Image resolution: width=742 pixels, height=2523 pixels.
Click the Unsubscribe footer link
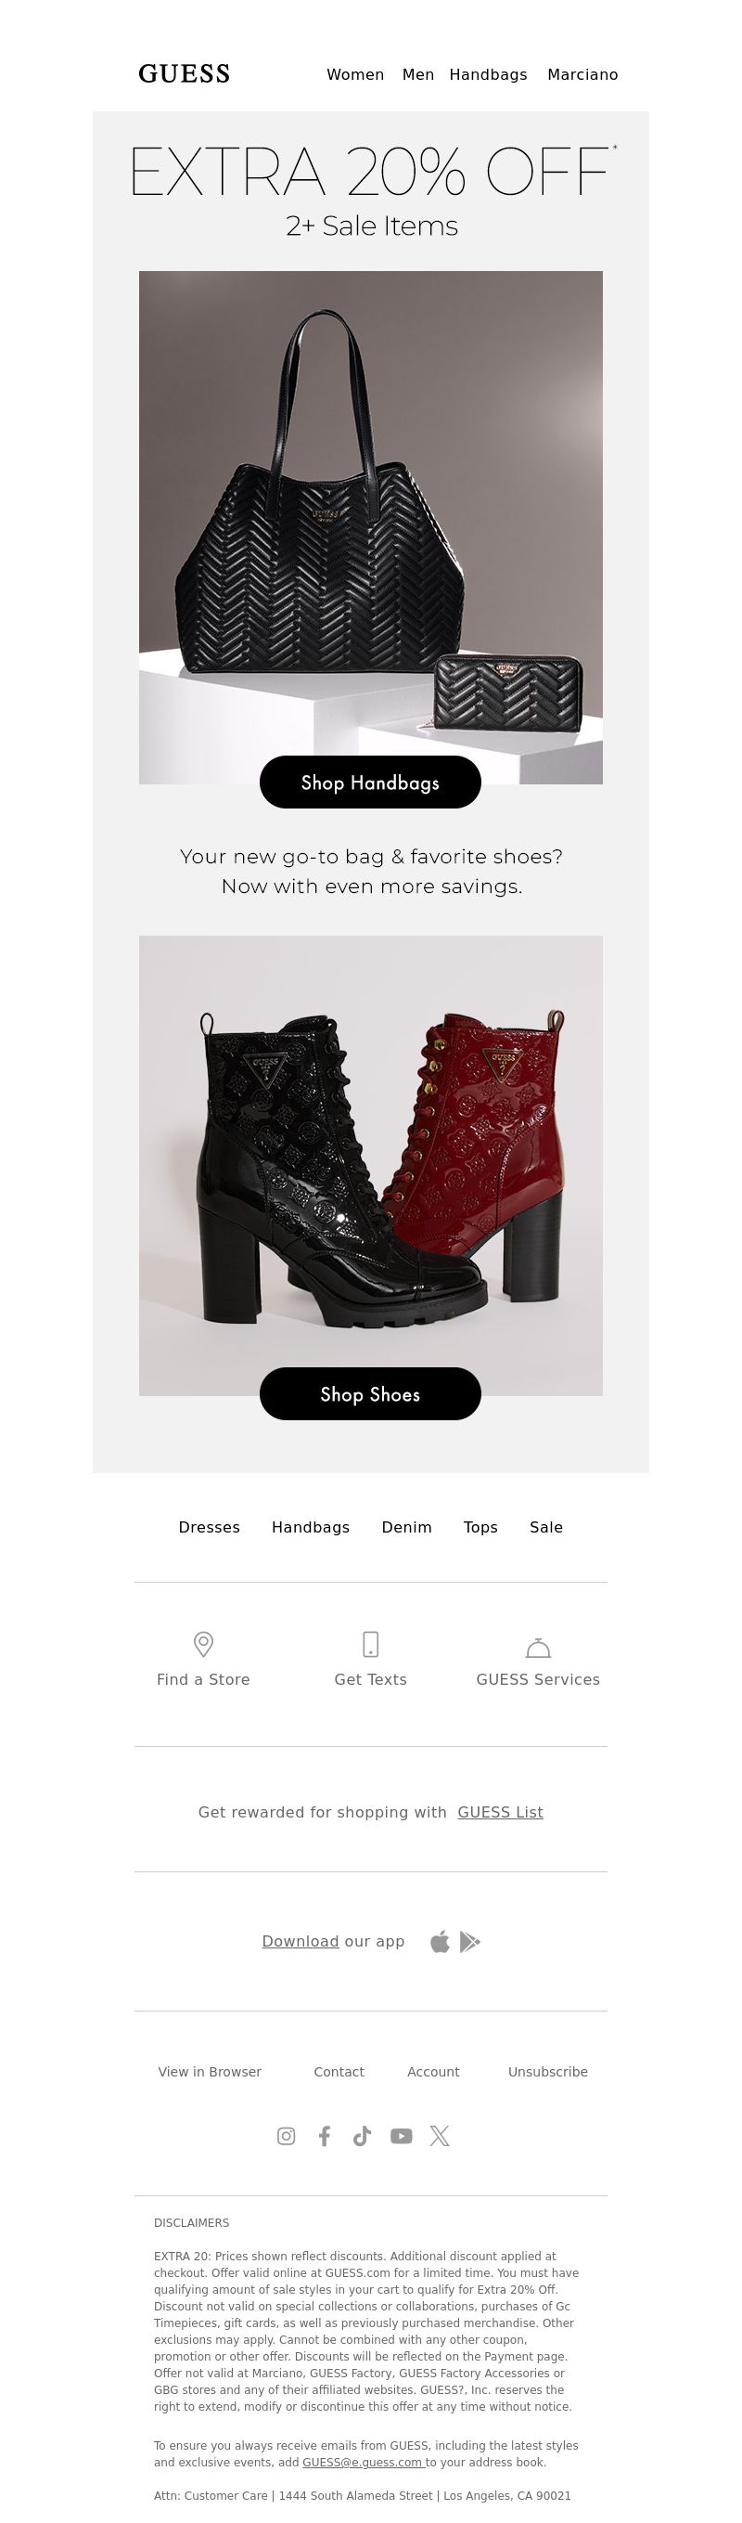coord(547,2072)
